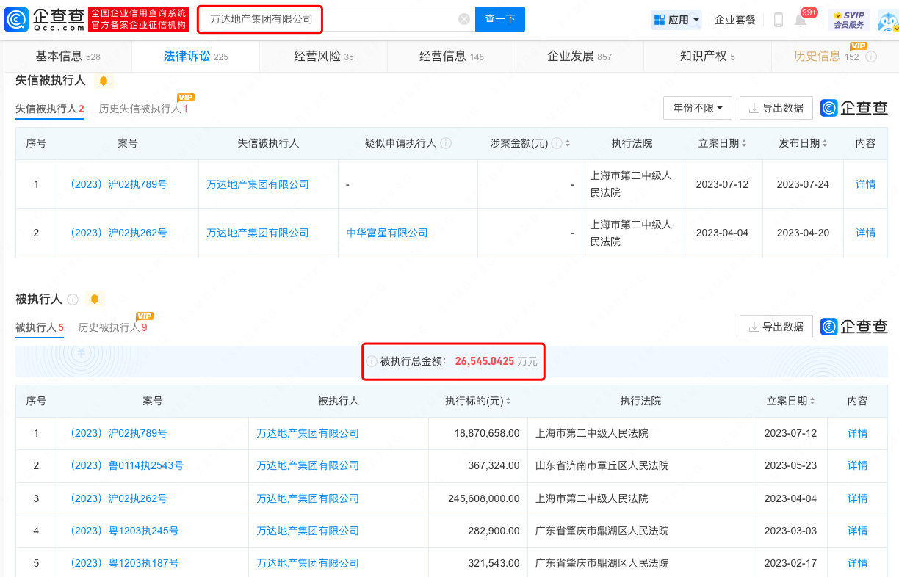Clear the search box with the X icon
The image size is (899, 577).
[x=464, y=19]
